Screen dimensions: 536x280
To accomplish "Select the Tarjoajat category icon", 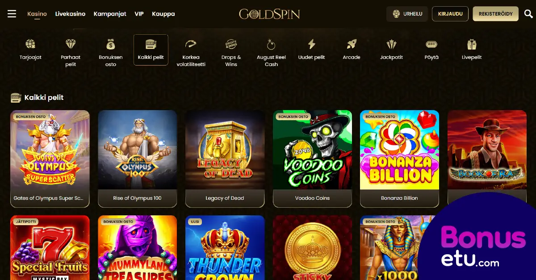I will pyautogui.click(x=30, y=44).
